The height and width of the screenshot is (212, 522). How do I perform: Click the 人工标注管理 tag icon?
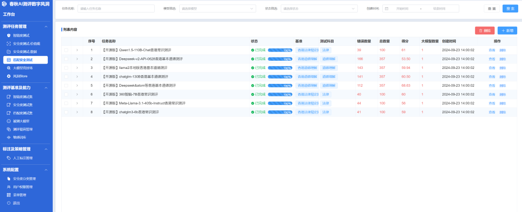click(x=9, y=158)
